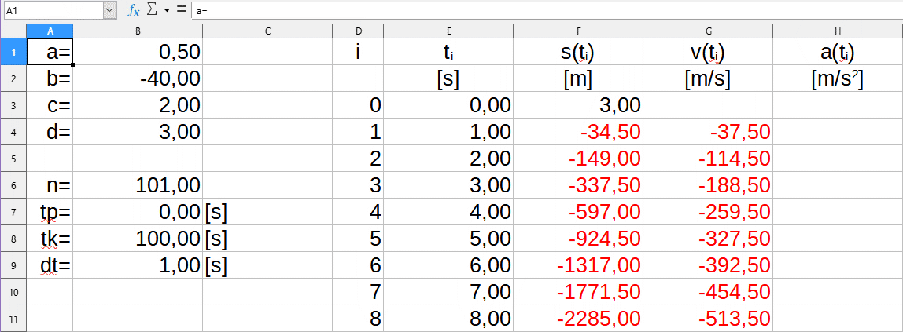Click the red cell showing -37,50
The width and height of the screenshot is (903, 332).
(708, 132)
